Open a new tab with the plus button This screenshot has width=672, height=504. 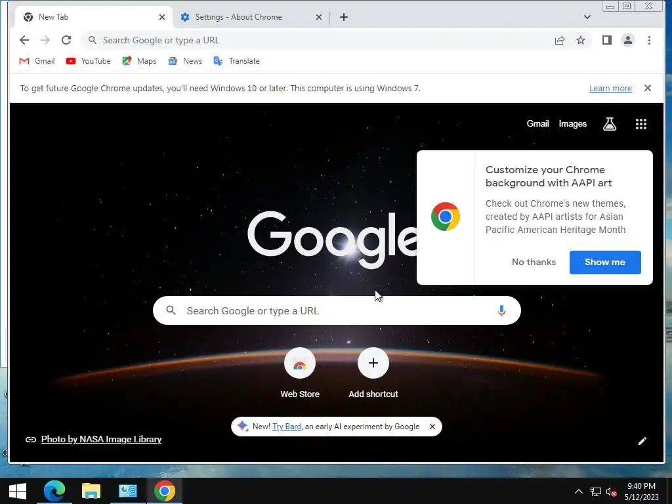coord(344,17)
